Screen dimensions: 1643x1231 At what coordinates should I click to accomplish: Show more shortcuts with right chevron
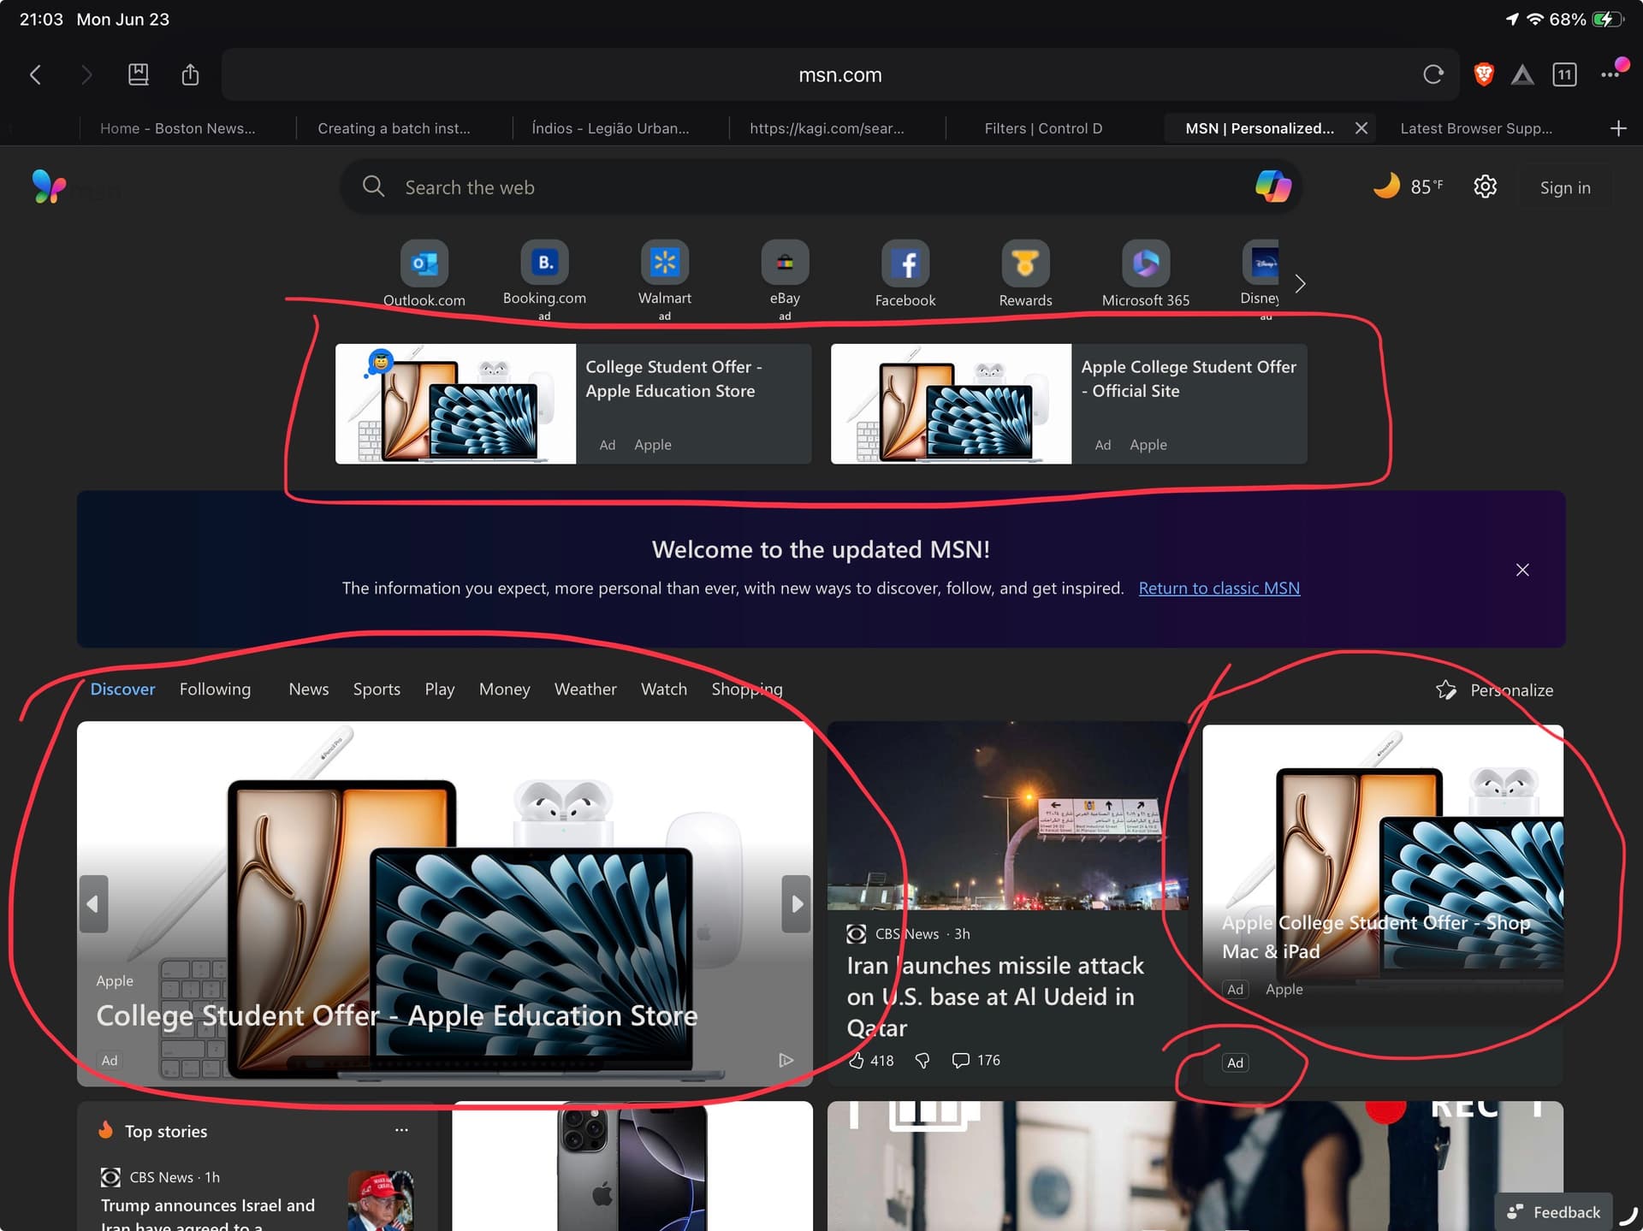click(1301, 284)
